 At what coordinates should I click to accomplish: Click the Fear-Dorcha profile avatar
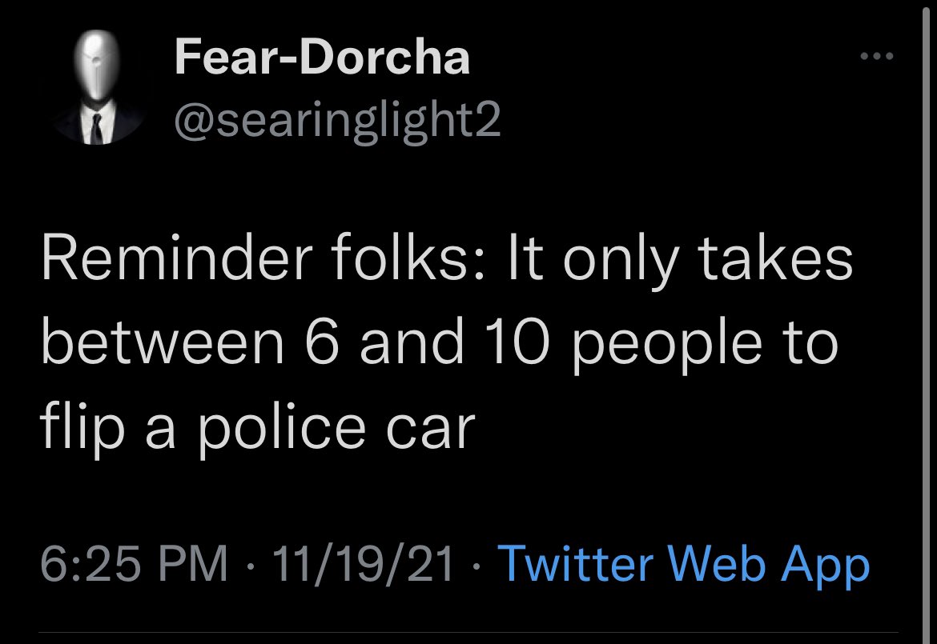[97, 87]
